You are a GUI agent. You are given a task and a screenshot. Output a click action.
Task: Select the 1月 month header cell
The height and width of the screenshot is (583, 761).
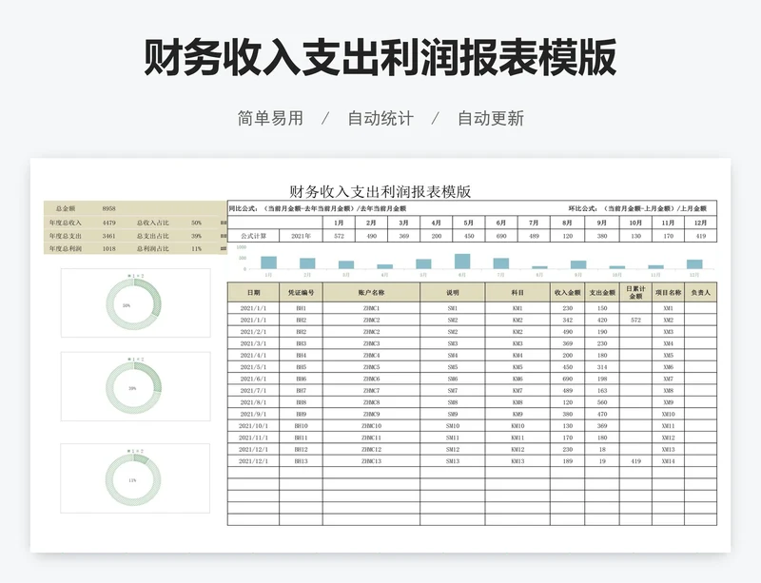pyautogui.click(x=339, y=223)
